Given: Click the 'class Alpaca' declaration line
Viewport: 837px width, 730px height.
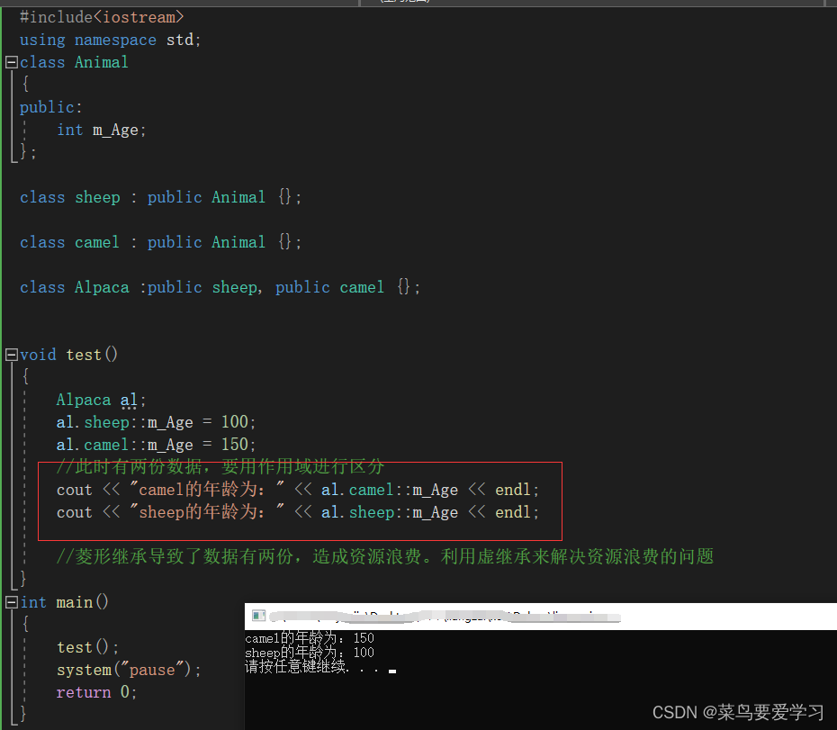Looking at the screenshot, I should click(x=220, y=287).
